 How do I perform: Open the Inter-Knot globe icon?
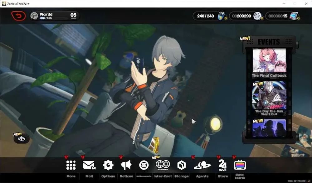pos(163,165)
